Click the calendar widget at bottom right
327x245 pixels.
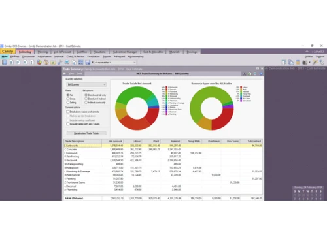pyautogui.click(x=307, y=193)
